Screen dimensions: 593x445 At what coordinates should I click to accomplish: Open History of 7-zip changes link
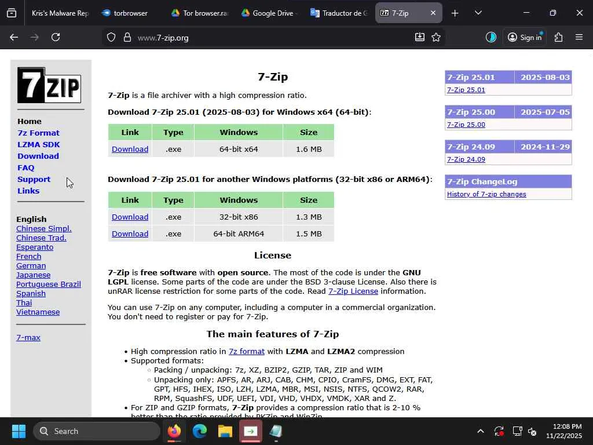486,194
